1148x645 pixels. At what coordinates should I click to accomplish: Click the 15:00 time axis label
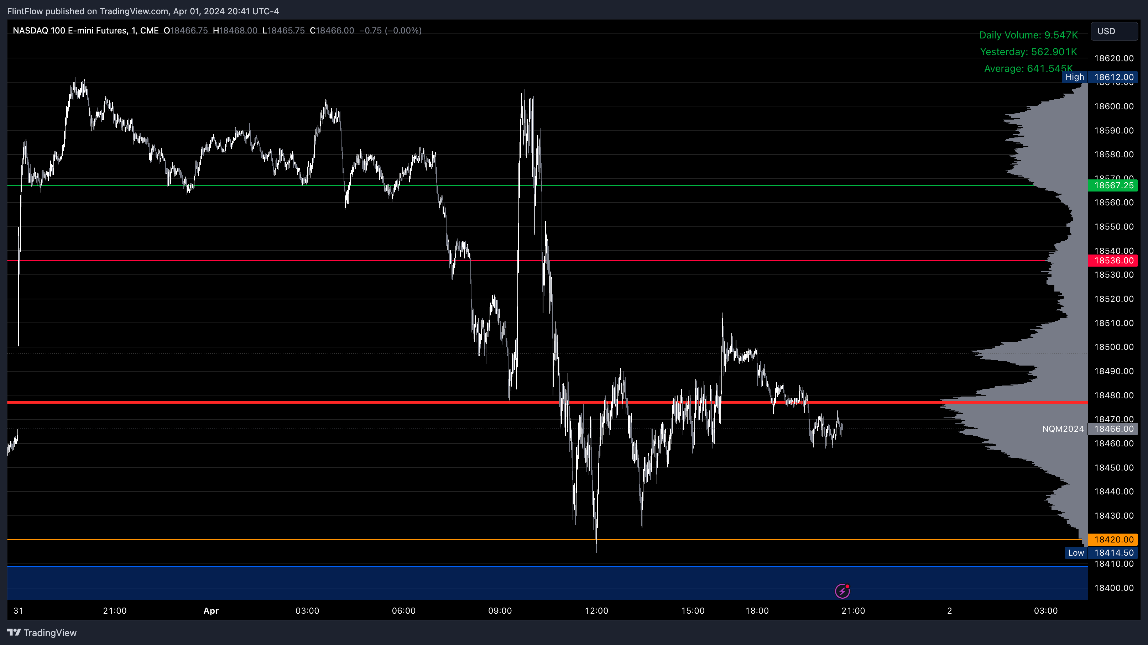[693, 611]
